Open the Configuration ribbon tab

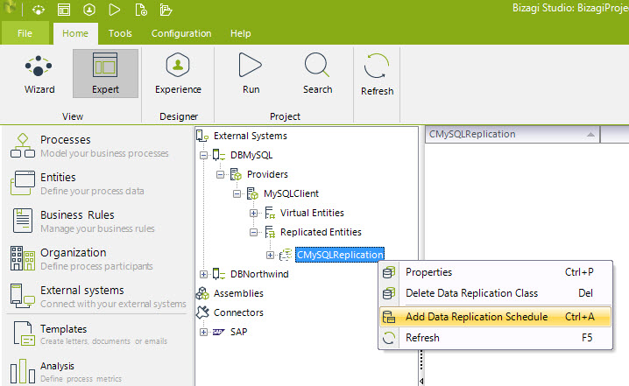click(x=181, y=33)
